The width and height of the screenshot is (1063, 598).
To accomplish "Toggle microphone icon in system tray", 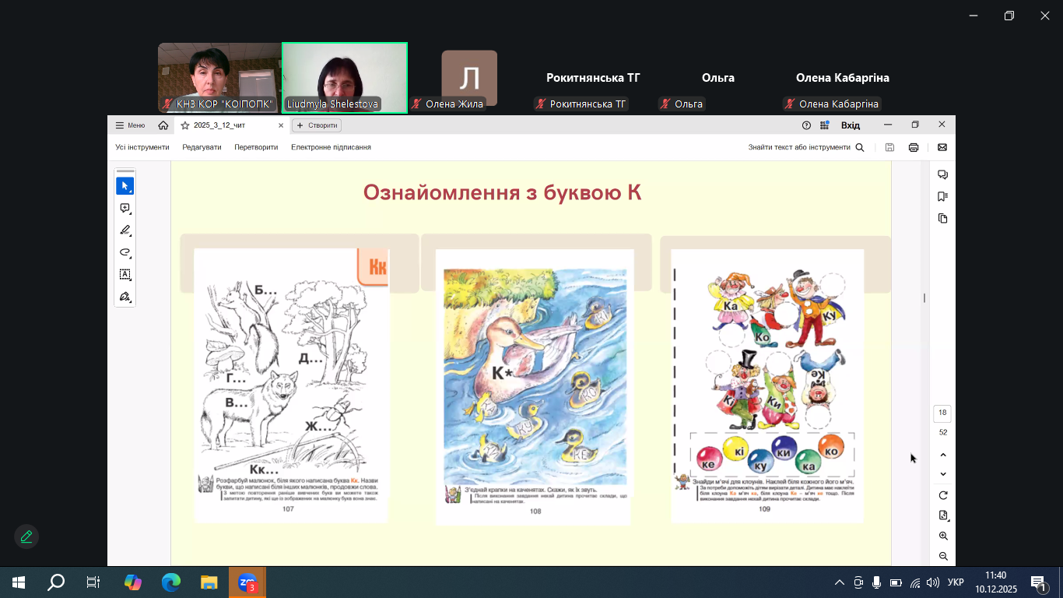I will point(876,582).
